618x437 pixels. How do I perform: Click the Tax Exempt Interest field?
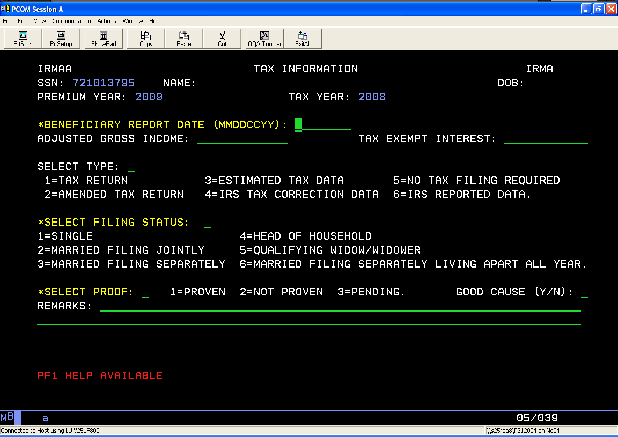546,138
